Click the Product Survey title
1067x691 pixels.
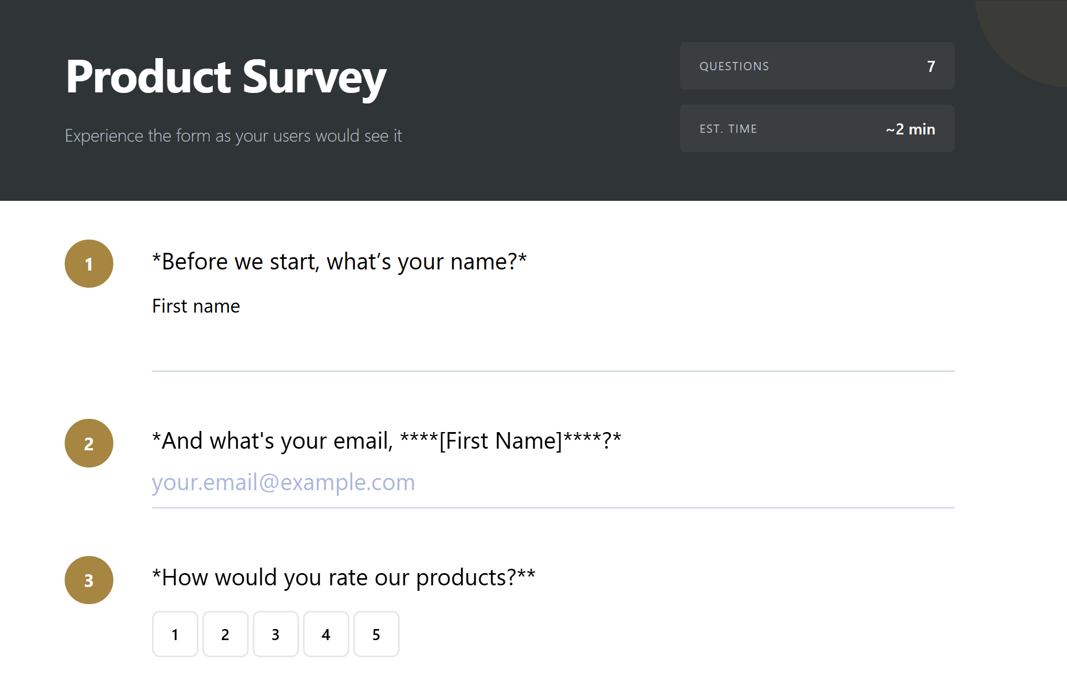(x=226, y=77)
